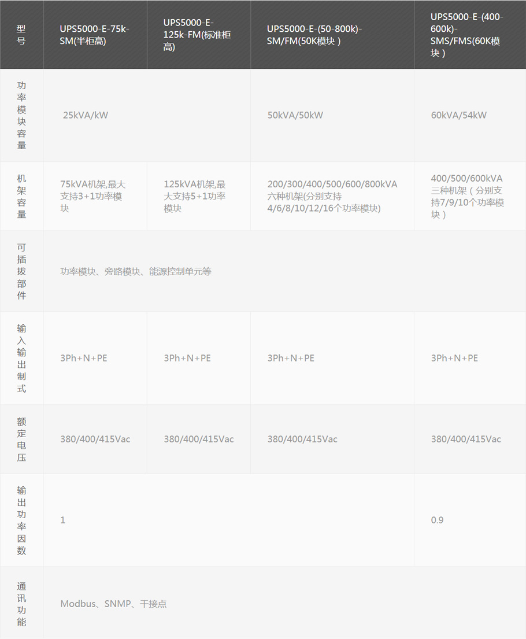
Task: Click the 通讯功能 row label
Action: point(21,604)
